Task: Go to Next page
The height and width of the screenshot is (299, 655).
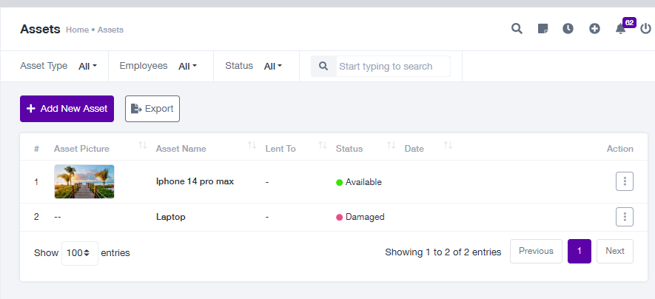Action: click(x=615, y=251)
